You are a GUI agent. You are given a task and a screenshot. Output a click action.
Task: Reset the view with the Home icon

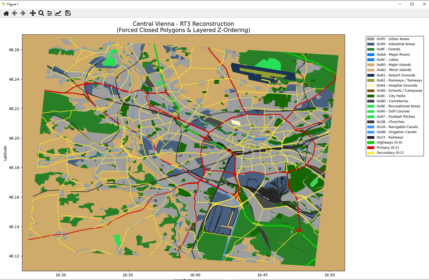click(6, 13)
